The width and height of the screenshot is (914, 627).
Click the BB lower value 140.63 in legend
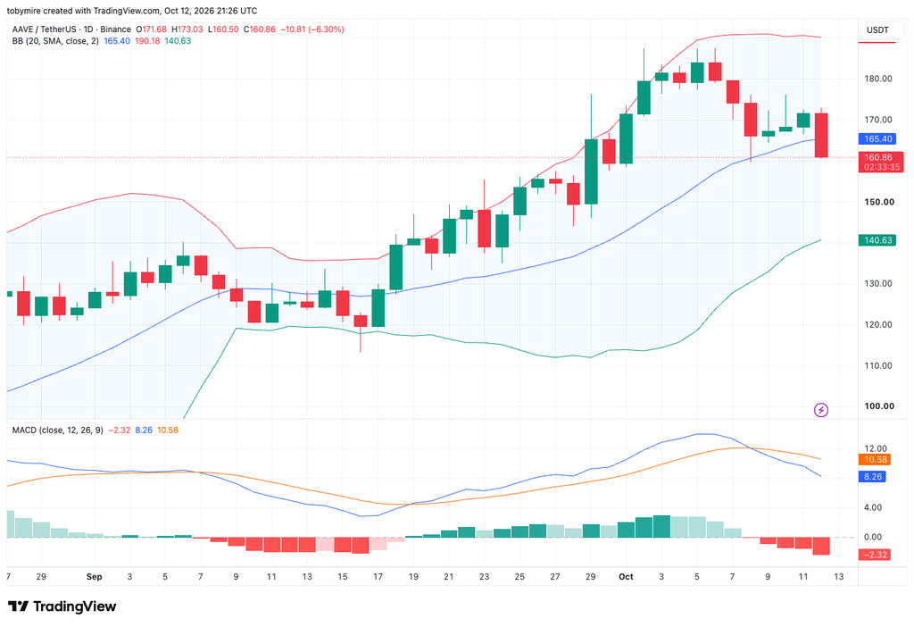pos(178,41)
